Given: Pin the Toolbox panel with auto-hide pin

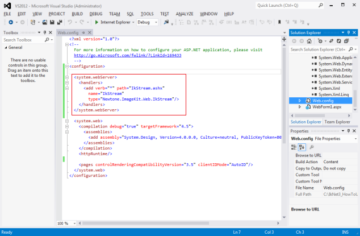Looking at the screenshot, I should pyautogui.click(x=44, y=33).
